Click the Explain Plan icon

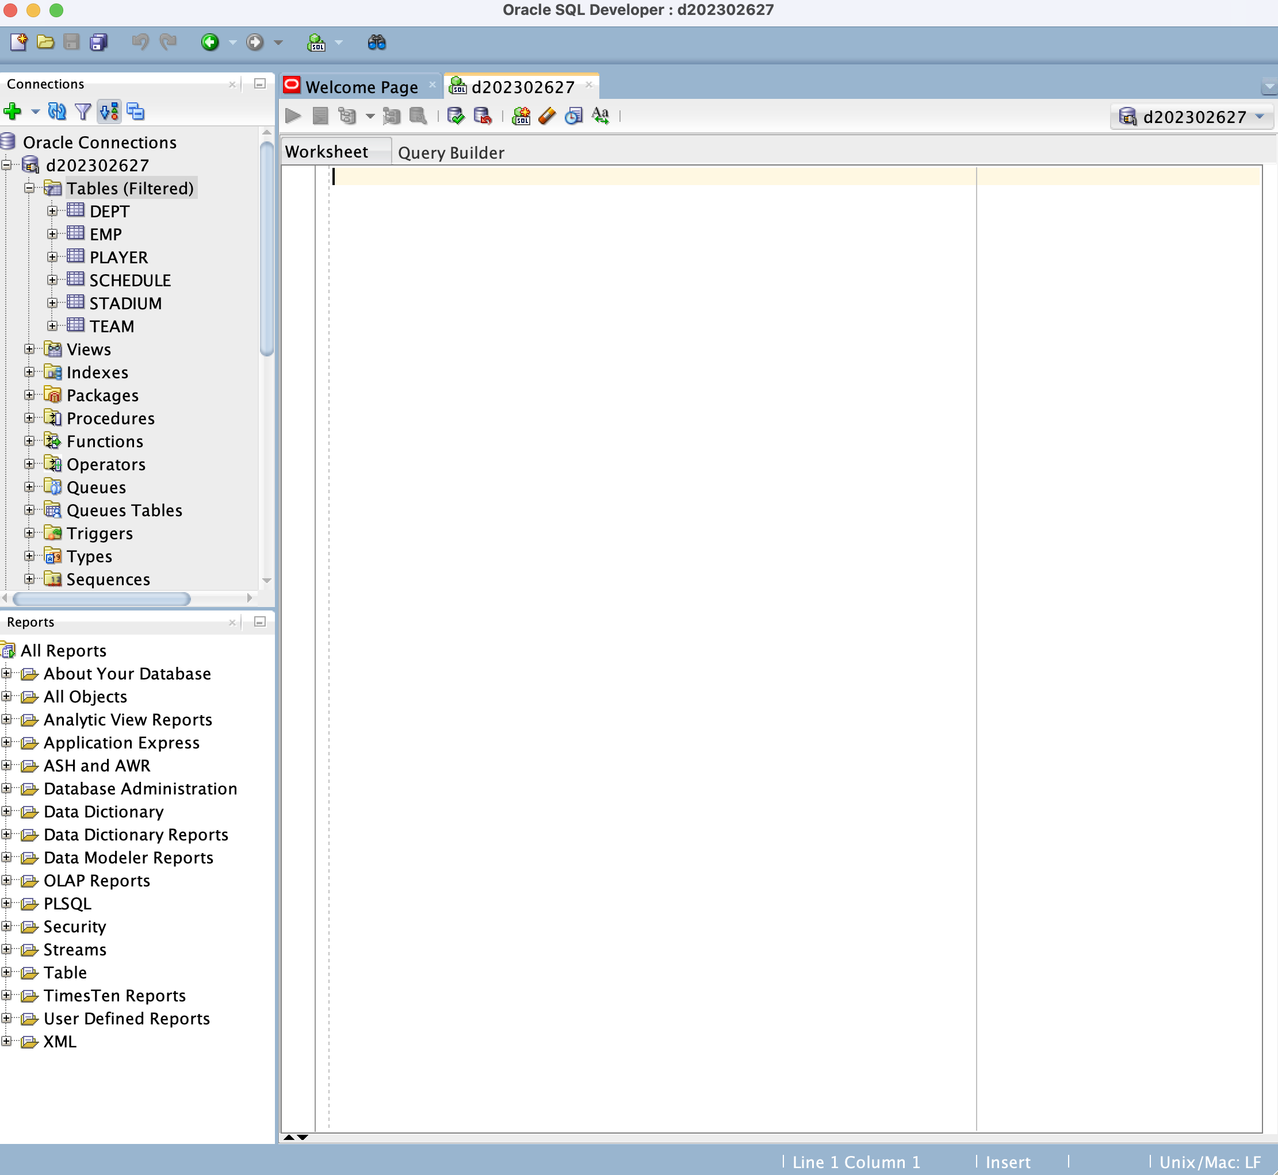tap(347, 116)
